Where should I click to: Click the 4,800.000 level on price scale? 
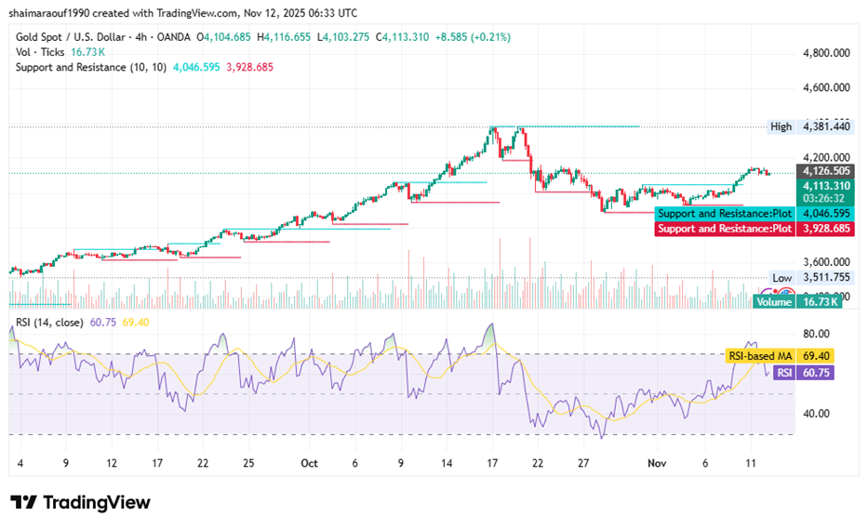coord(828,54)
